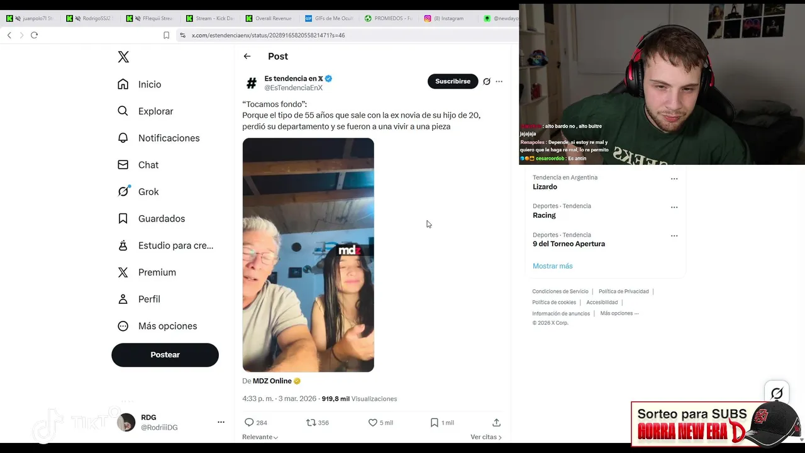The width and height of the screenshot is (805, 453).
Task: Click the browser address bar URL
Action: pos(268,35)
